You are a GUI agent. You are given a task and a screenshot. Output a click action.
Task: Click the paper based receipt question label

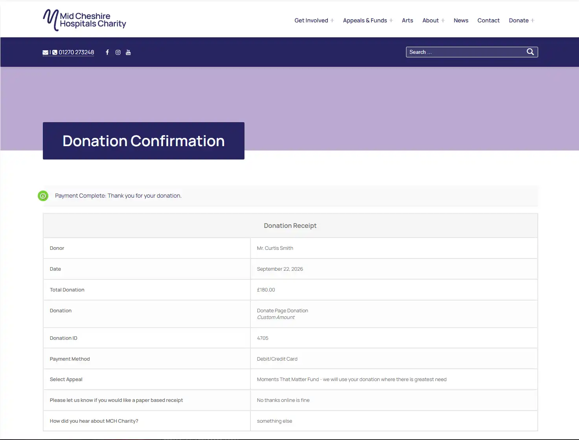[x=116, y=400]
